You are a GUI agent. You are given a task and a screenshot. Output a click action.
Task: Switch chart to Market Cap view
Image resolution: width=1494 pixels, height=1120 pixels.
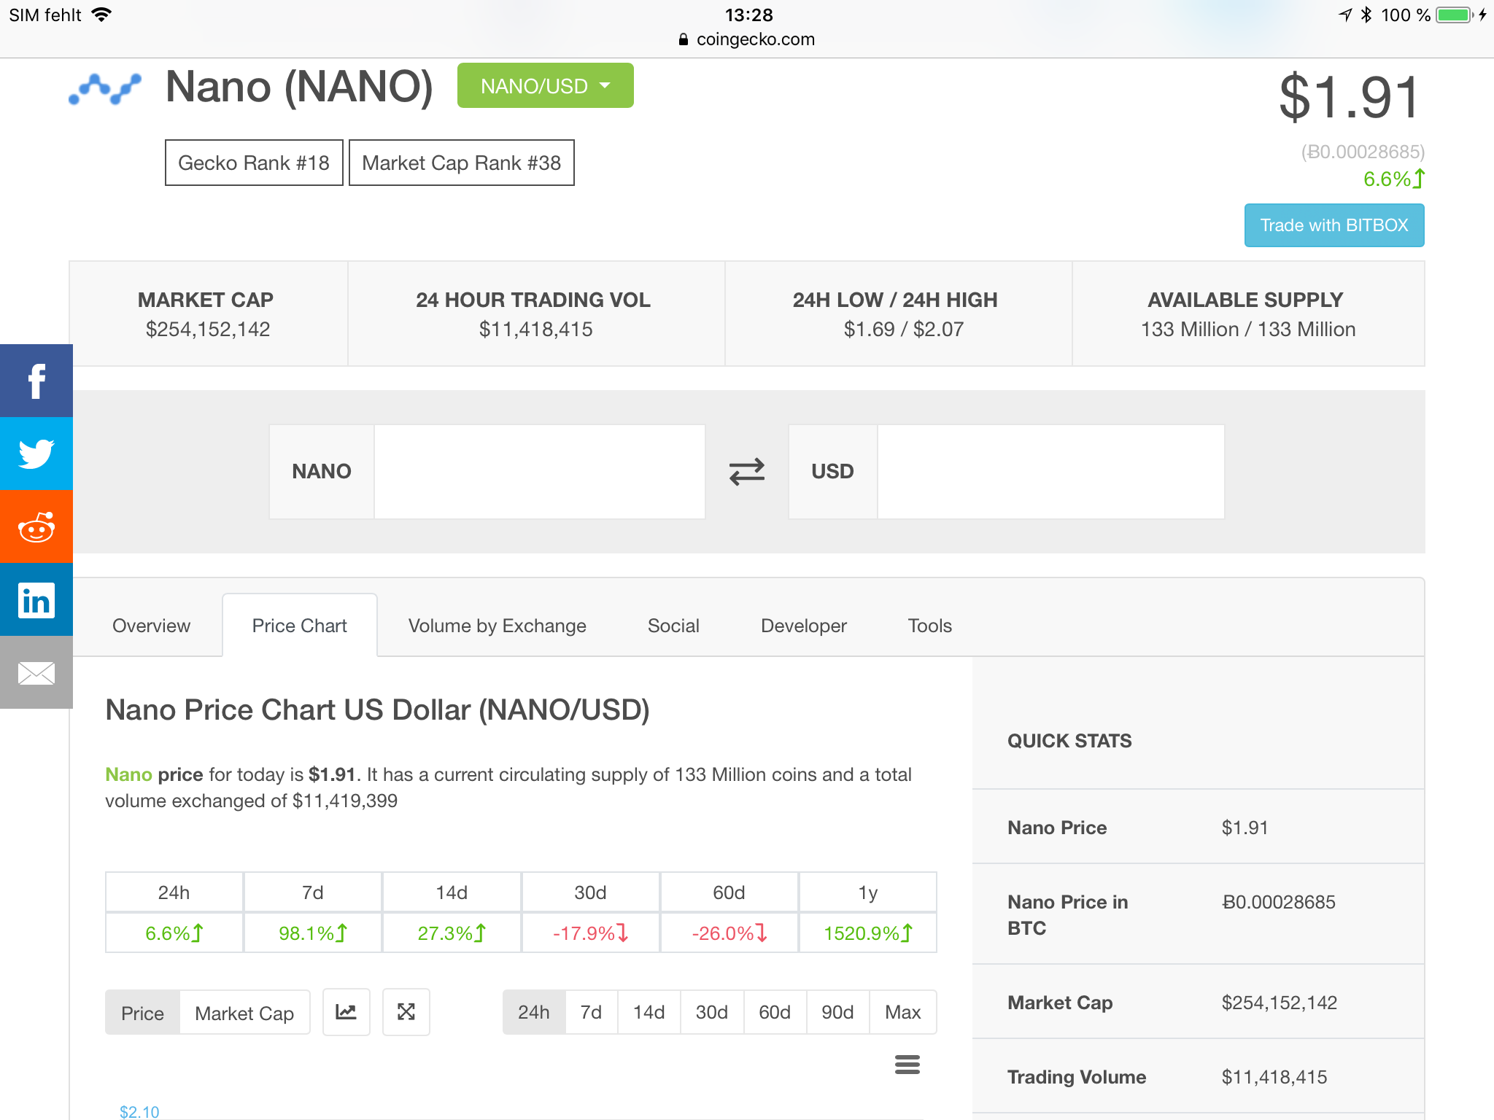click(244, 1013)
